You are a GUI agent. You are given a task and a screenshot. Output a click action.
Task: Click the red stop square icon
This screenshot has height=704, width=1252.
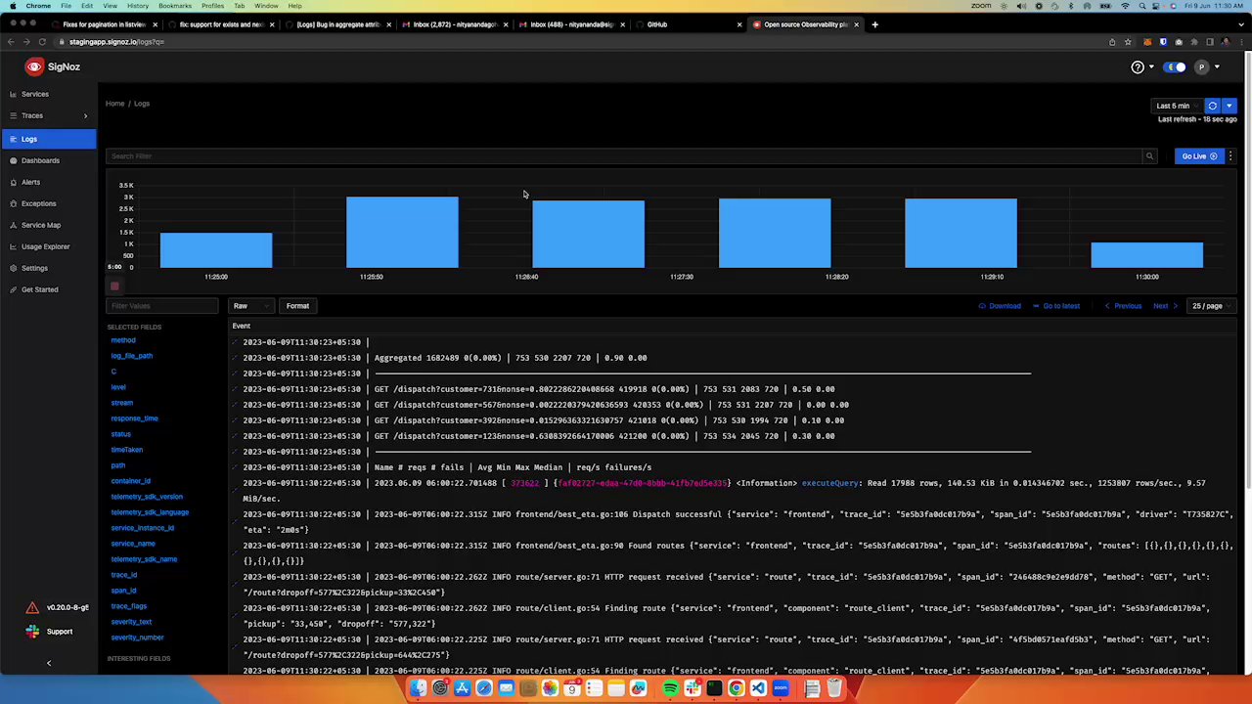(x=114, y=286)
